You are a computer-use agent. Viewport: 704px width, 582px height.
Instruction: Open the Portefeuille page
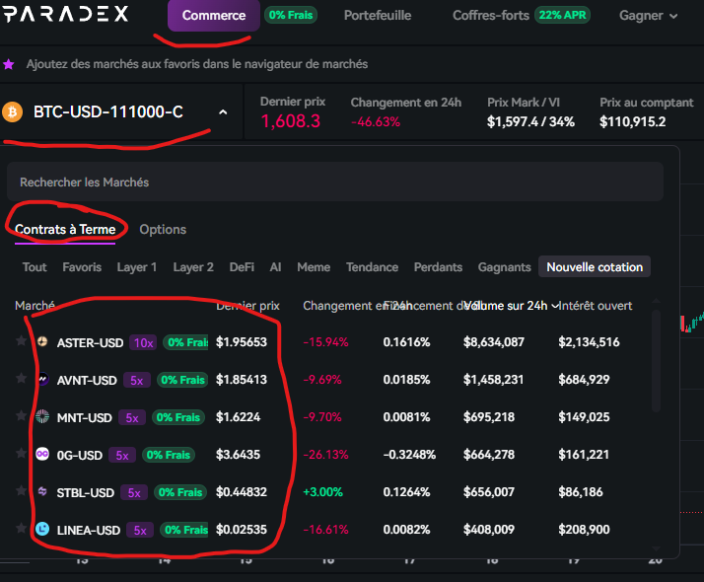[x=378, y=15]
